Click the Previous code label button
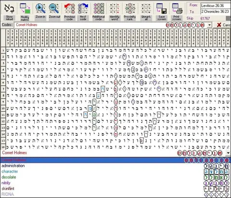 (70, 18)
